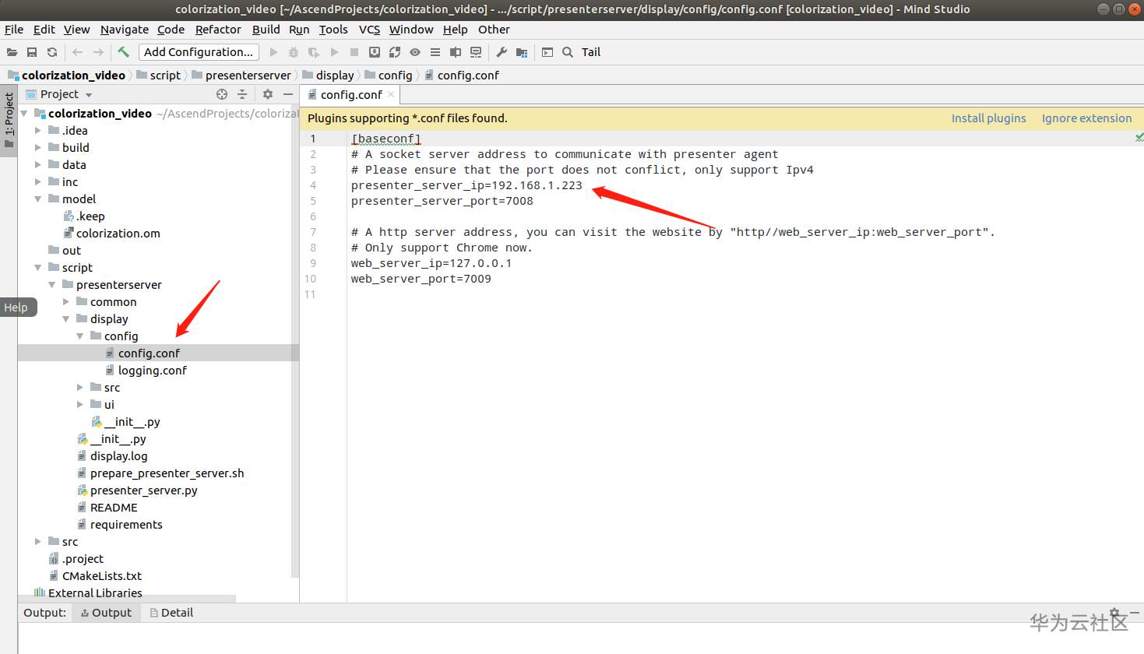This screenshot has width=1144, height=654.
Task: Click the presenter_server_ip line in editor
Action: (x=466, y=185)
